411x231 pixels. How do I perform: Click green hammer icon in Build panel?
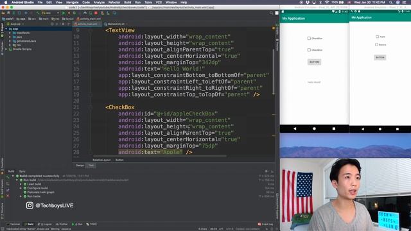tap(8, 177)
